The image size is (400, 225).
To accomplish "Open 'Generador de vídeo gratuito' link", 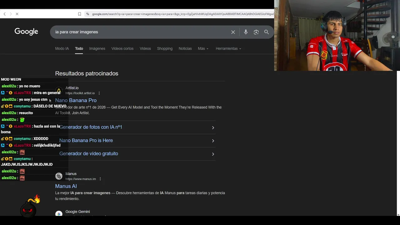I will click(x=89, y=153).
